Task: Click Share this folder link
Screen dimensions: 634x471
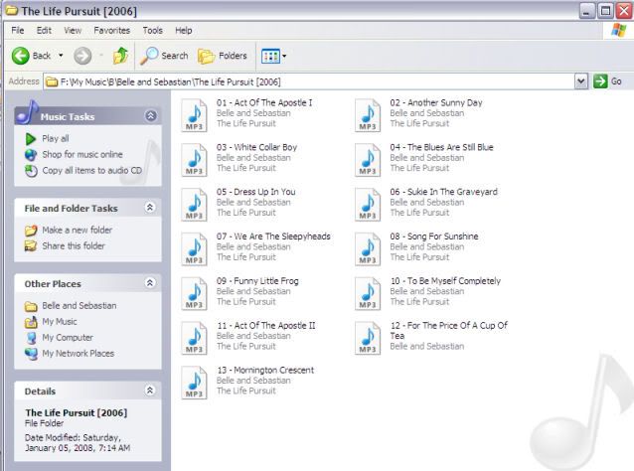Action: (x=74, y=245)
